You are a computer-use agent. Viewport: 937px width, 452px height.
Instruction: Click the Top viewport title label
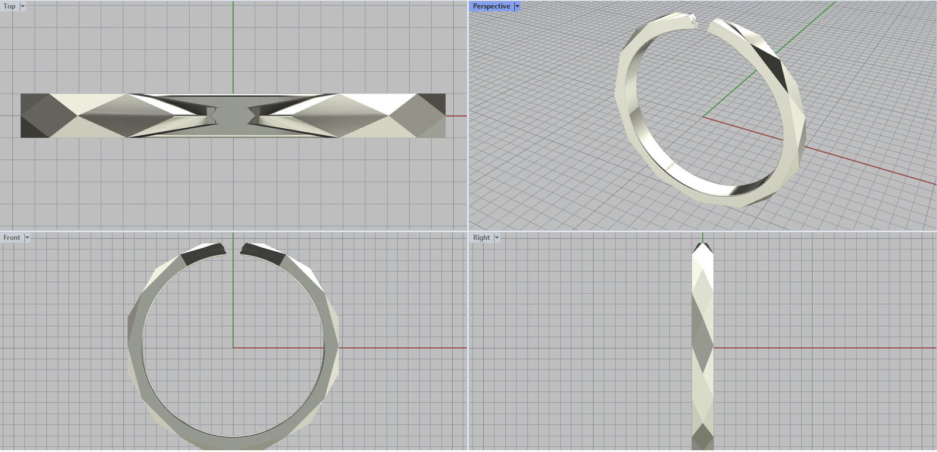pos(9,6)
